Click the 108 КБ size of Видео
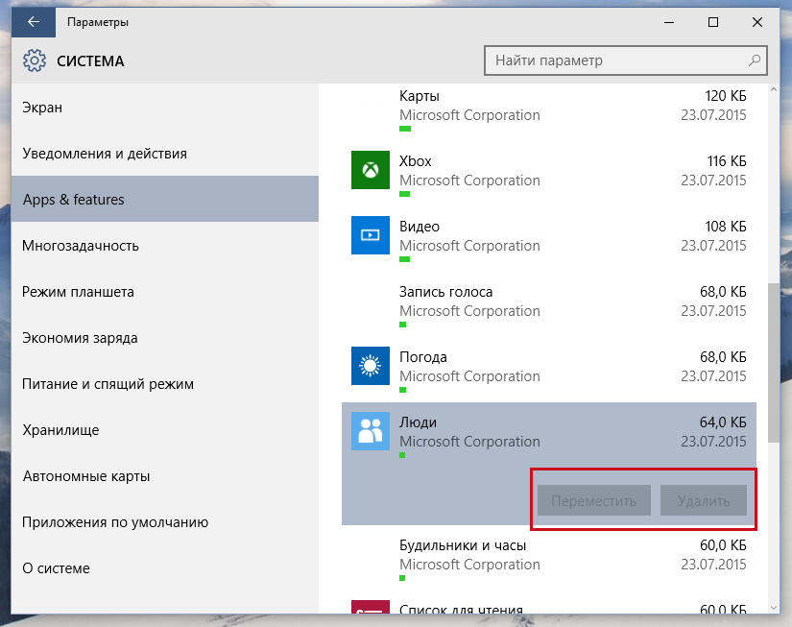 (x=726, y=227)
